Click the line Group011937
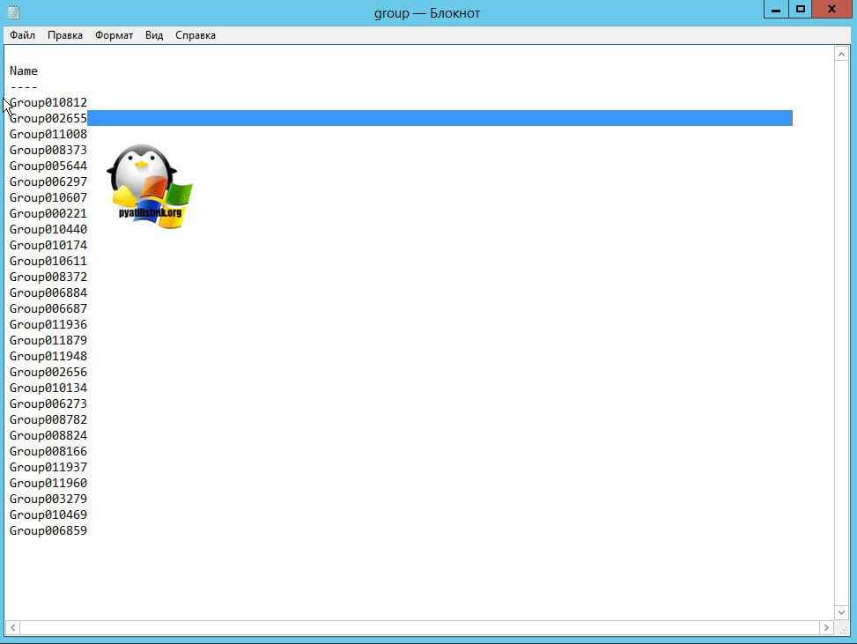This screenshot has width=857, height=644. pyautogui.click(x=48, y=467)
